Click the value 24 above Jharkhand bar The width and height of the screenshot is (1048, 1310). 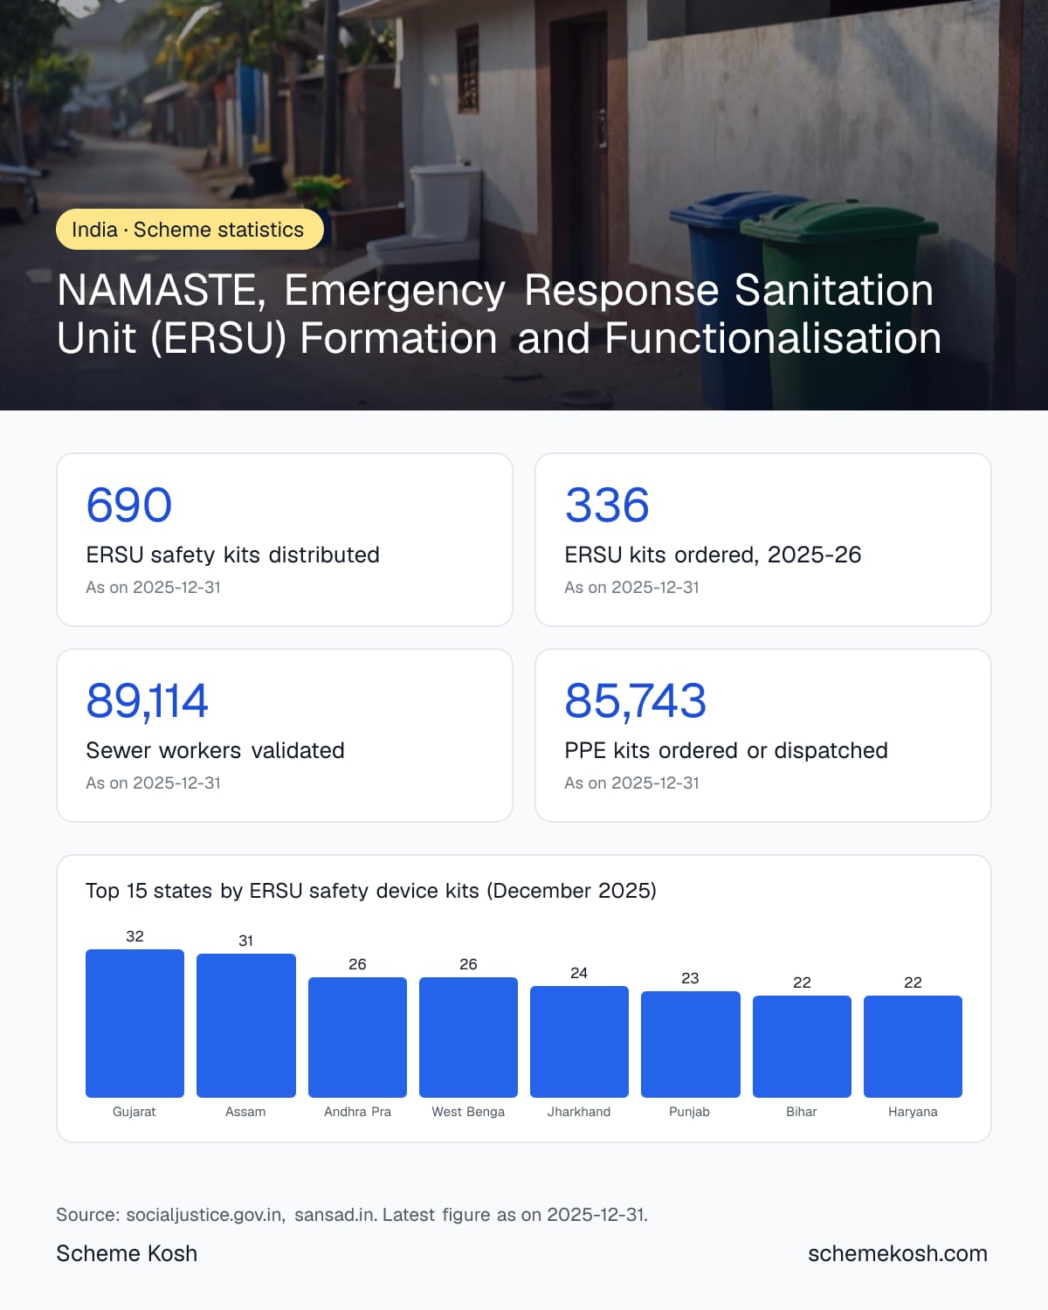(x=579, y=973)
